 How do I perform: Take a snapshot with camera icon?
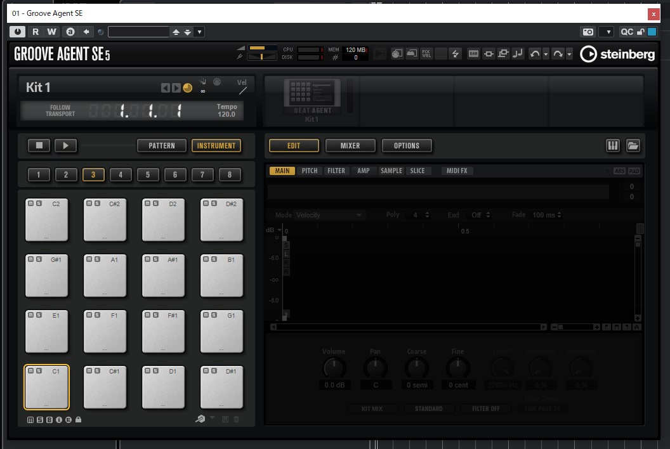(588, 32)
